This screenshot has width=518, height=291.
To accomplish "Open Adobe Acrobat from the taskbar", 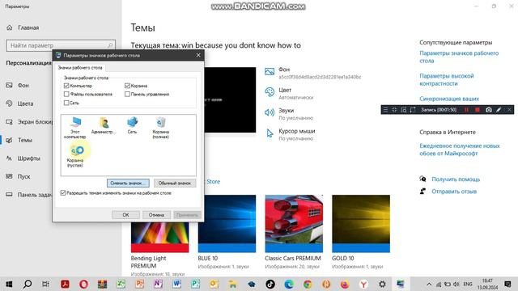I will click(65, 284).
